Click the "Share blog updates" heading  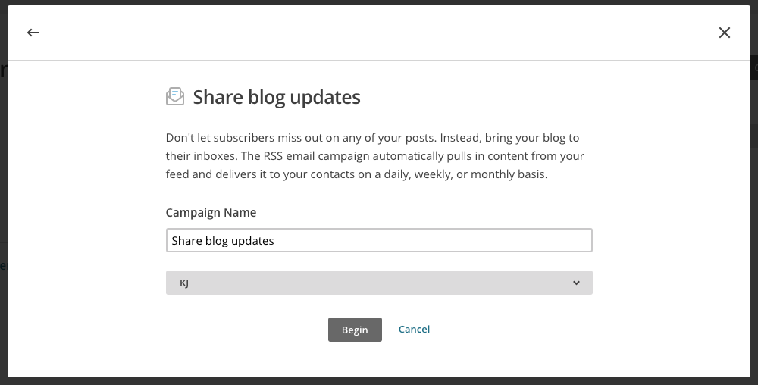coord(277,97)
